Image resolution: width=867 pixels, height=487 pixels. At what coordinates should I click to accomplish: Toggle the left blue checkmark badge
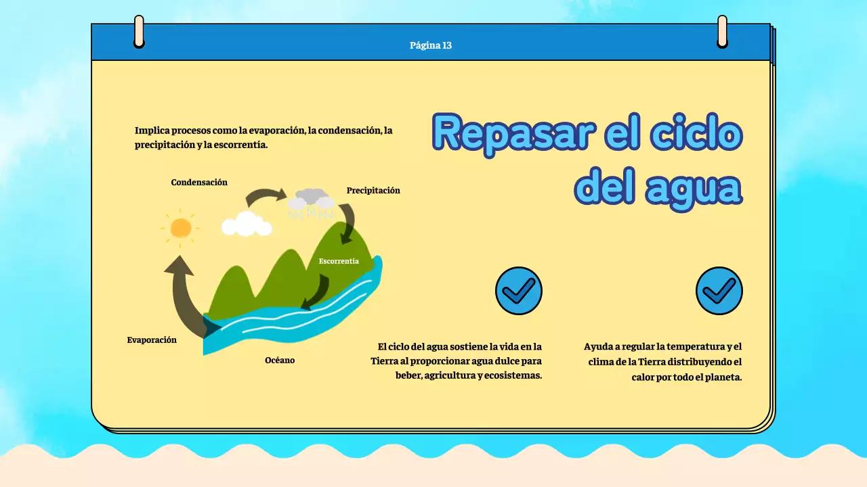click(x=519, y=290)
